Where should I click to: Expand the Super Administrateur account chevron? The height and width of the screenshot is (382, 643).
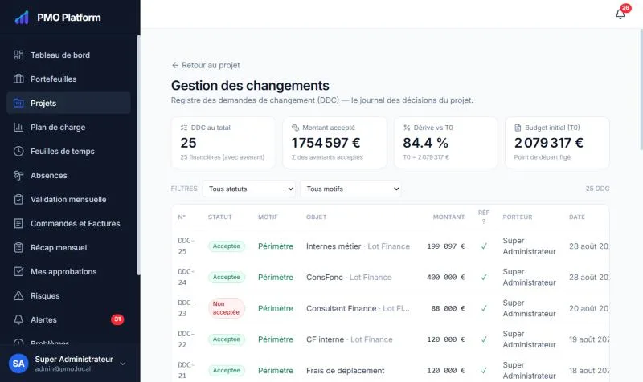123,364
